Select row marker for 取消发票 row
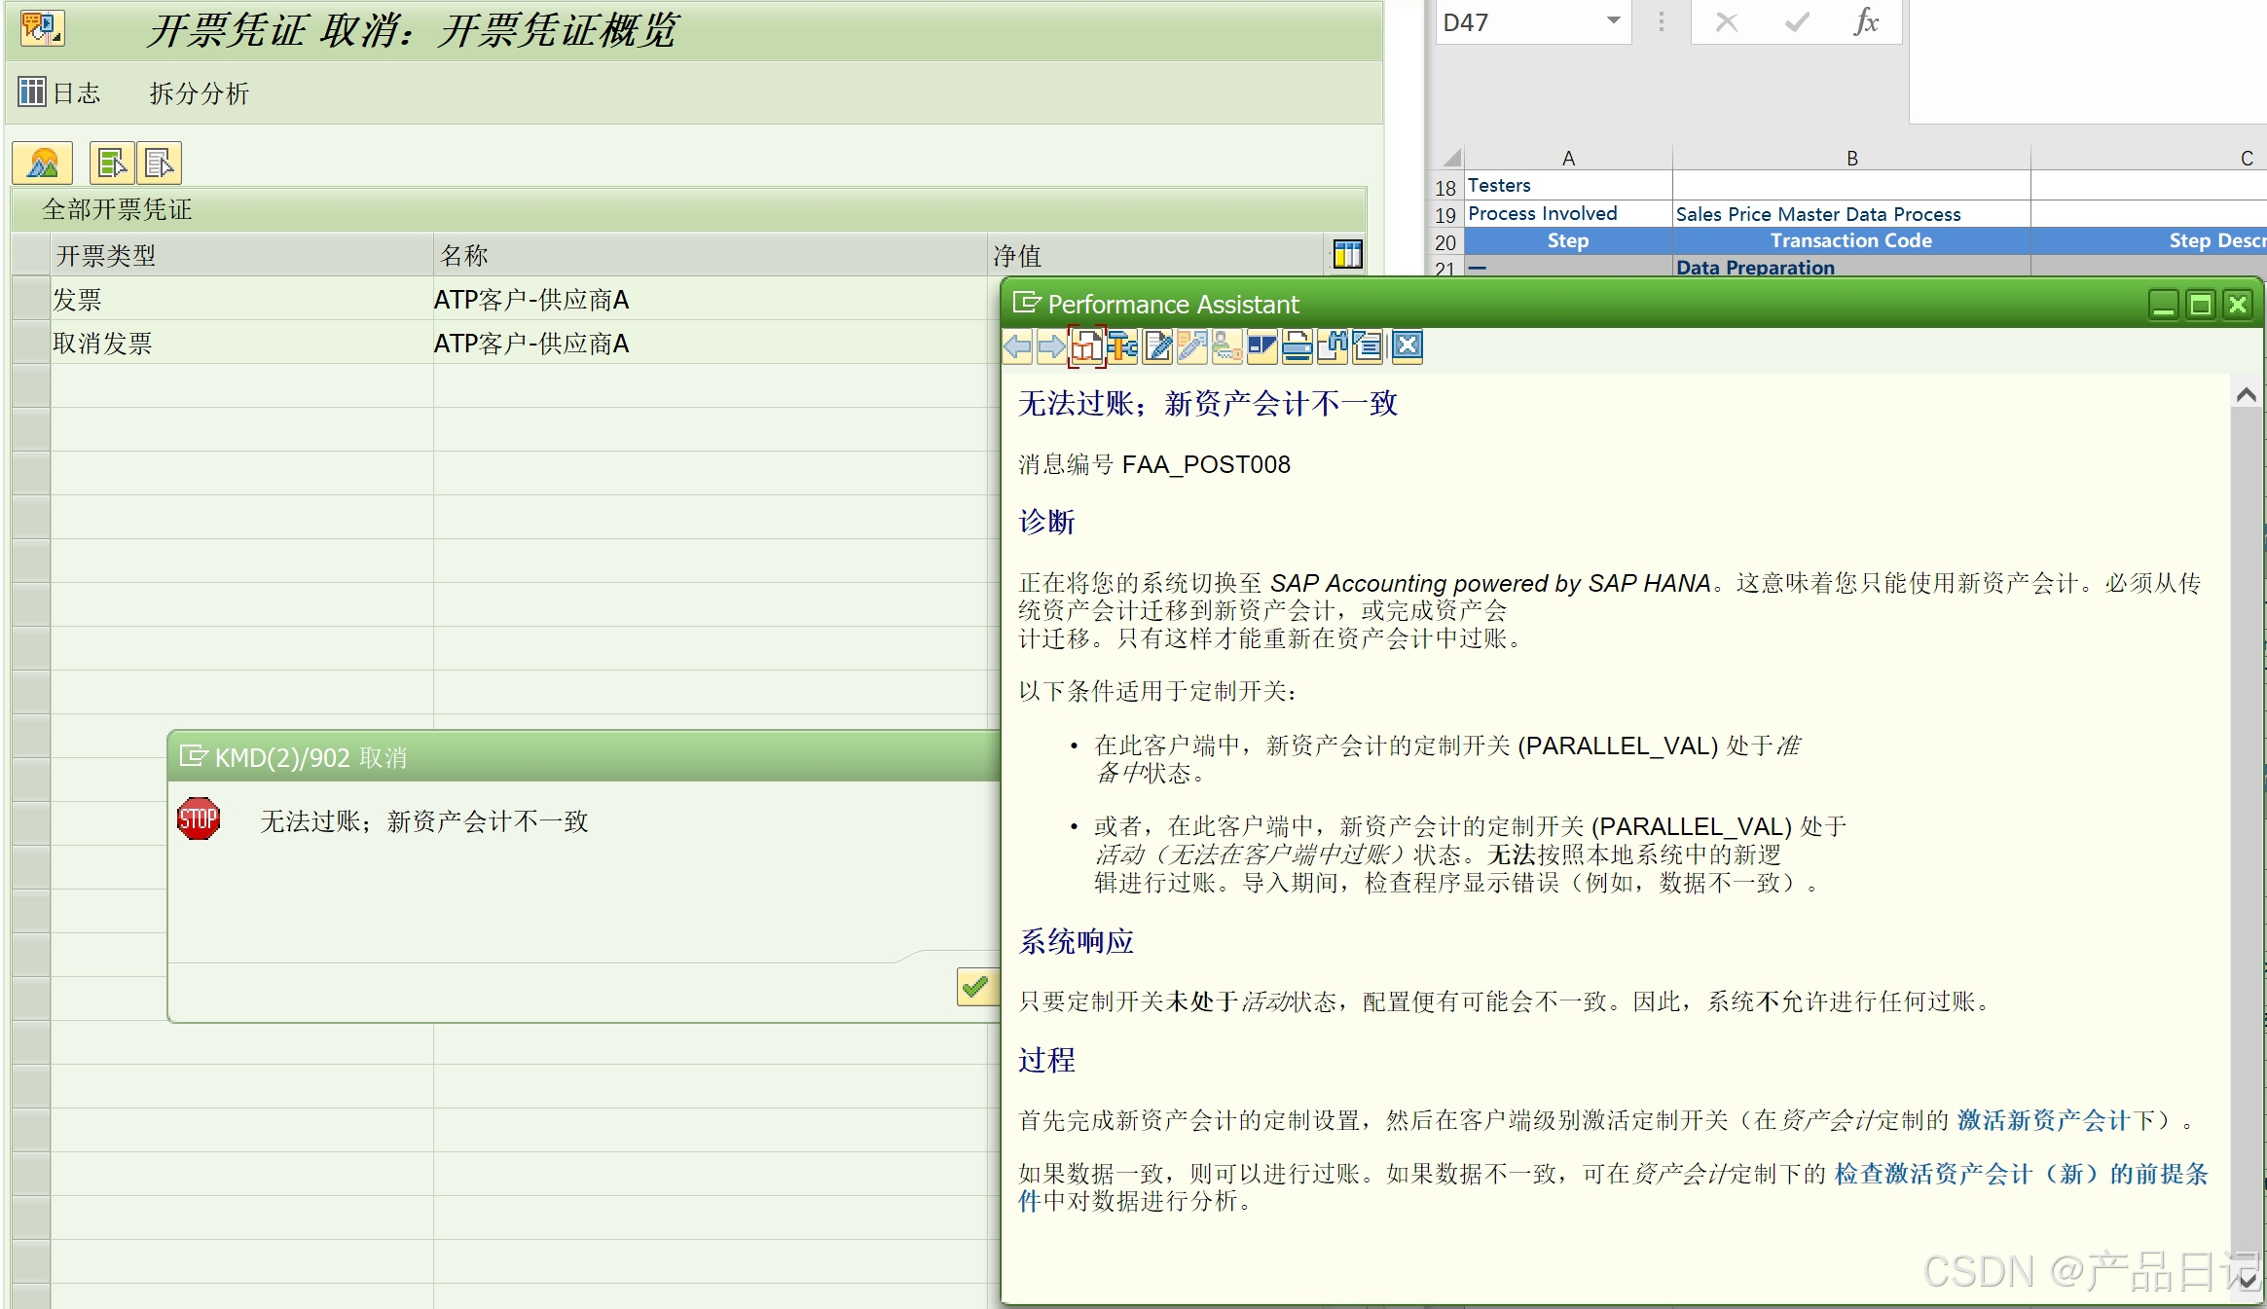Image resolution: width=2267 pixels, height=1309 pixels. pos(31,343)
